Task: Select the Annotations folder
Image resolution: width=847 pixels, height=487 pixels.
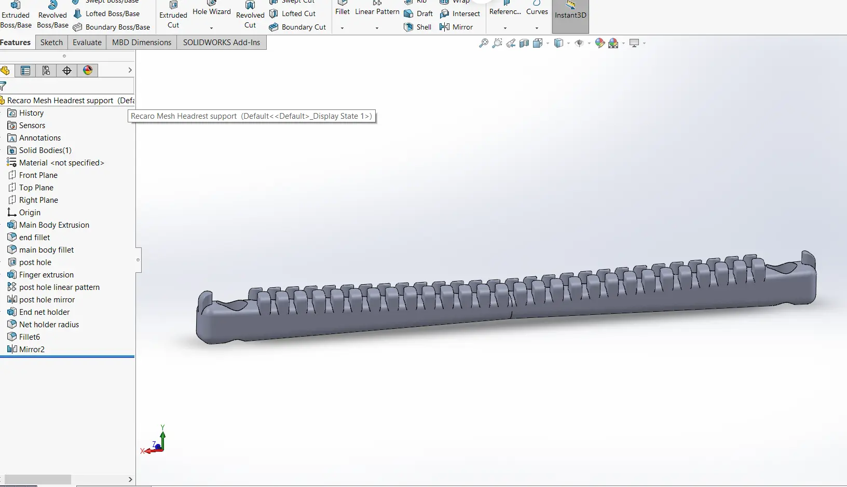Action: tap(34, 138)
